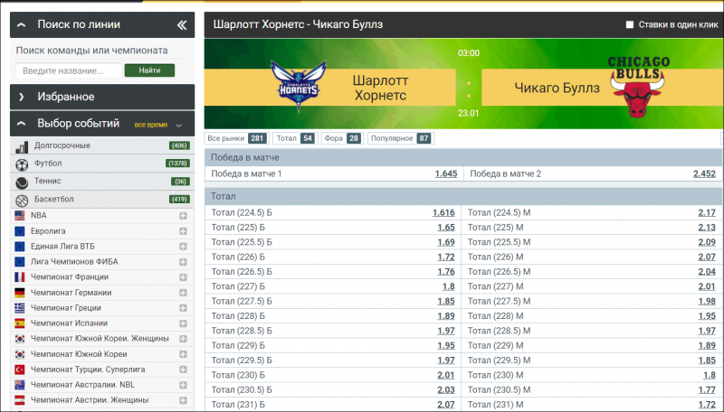Image resolution: width=724 pixels, height=412 pixels.
Task: Expand Евролига with plus box
Action: (x=184, y=231)
